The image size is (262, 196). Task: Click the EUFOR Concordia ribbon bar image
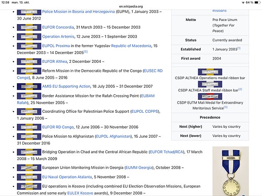click(29, 27)
